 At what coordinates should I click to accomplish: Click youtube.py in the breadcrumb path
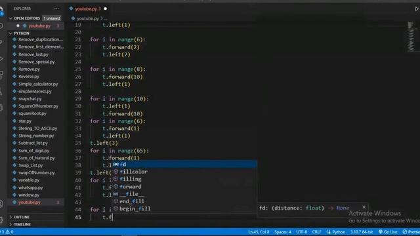(87, 18)
